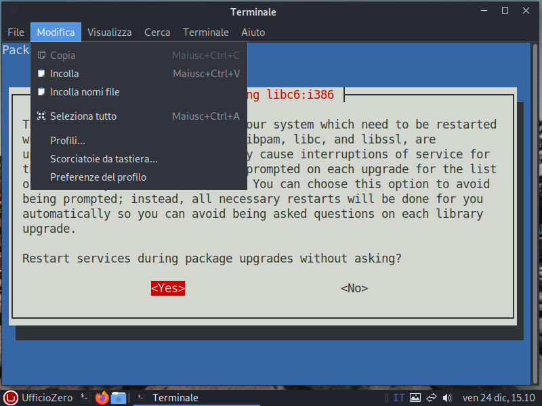Viewport: 542px width, 406px height.
Task: Open the file manager from the taskbar
Action: (x=119, y=398)
